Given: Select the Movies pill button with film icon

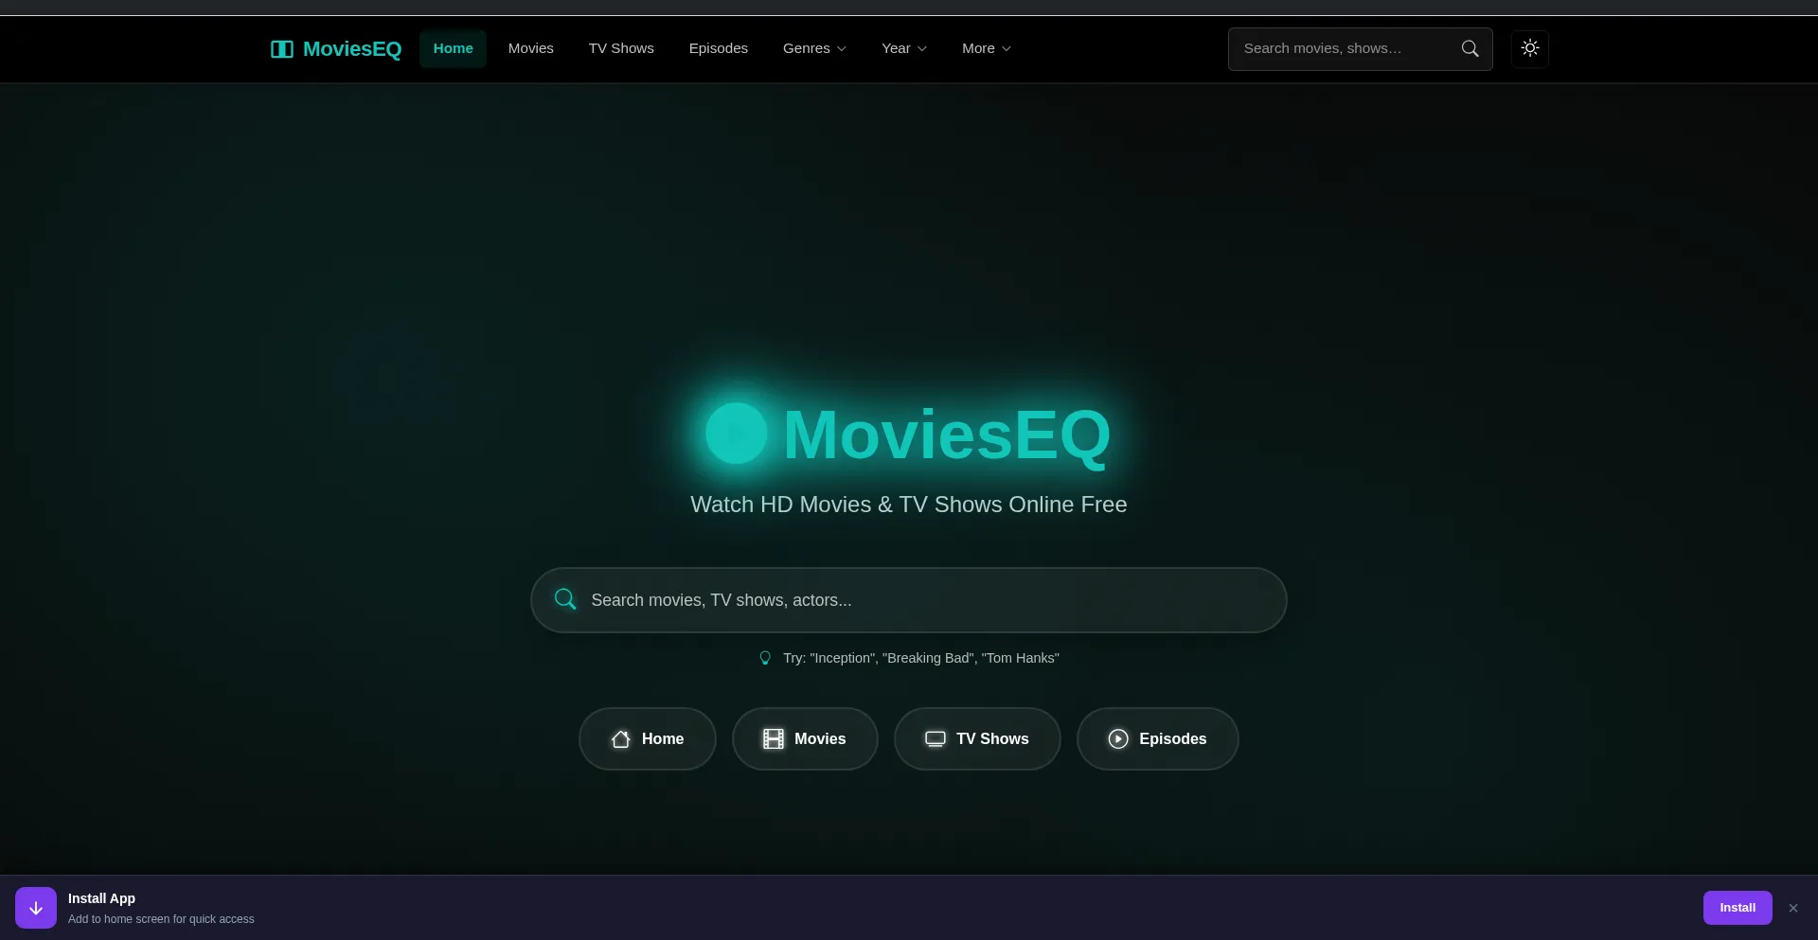Looking at the screenshot, I should pos(805,739).
